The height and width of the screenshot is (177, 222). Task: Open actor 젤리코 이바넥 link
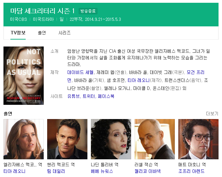click(x=147, y=171)
